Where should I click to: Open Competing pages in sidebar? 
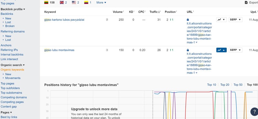click(12, 102)
